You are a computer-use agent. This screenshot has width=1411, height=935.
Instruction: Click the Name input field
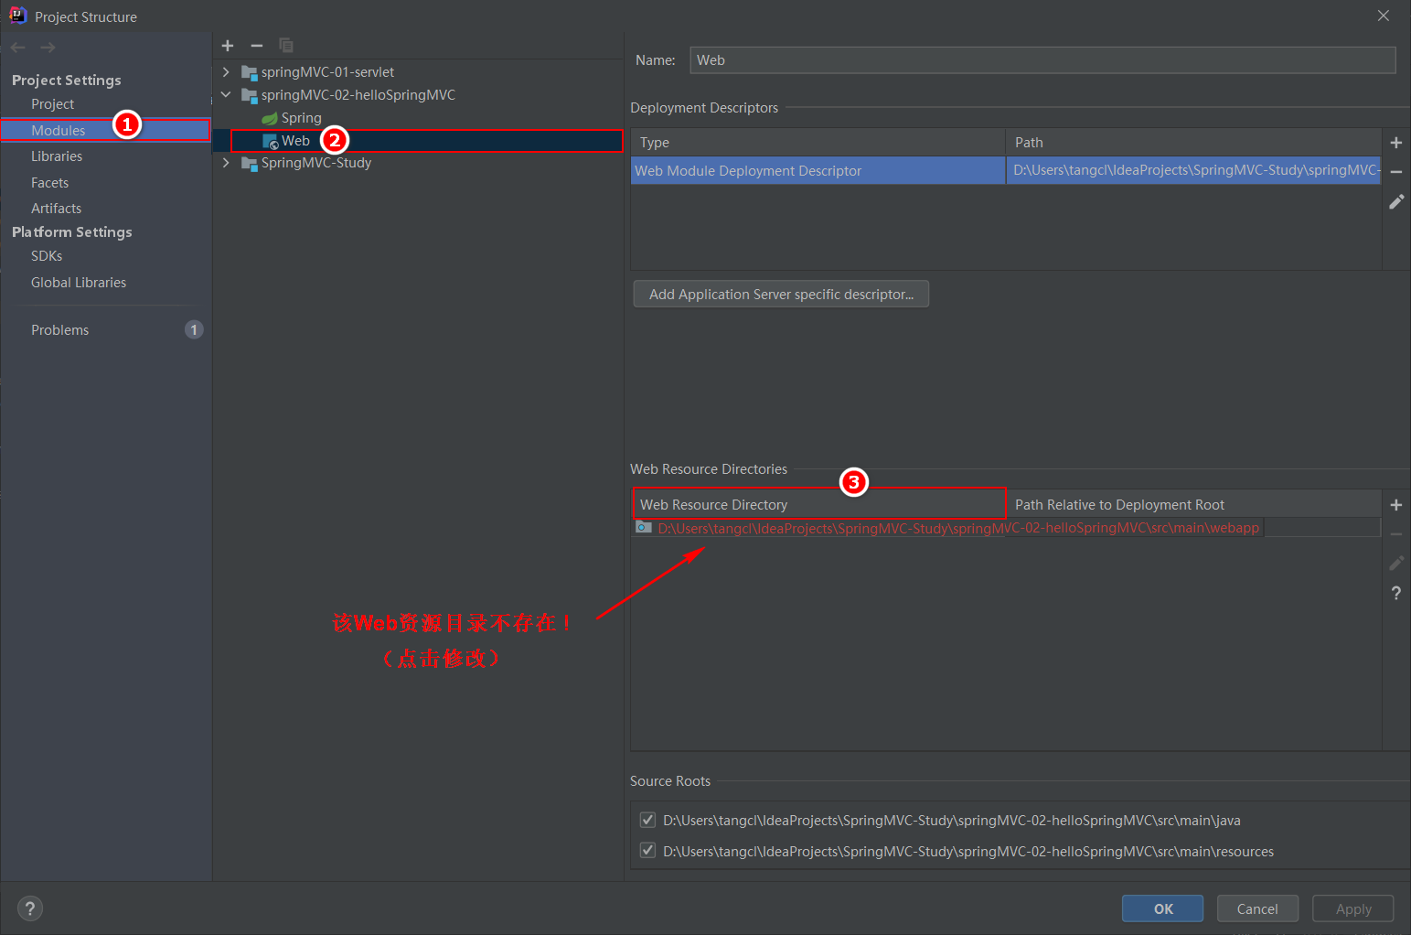click(x=1042, y=60)
